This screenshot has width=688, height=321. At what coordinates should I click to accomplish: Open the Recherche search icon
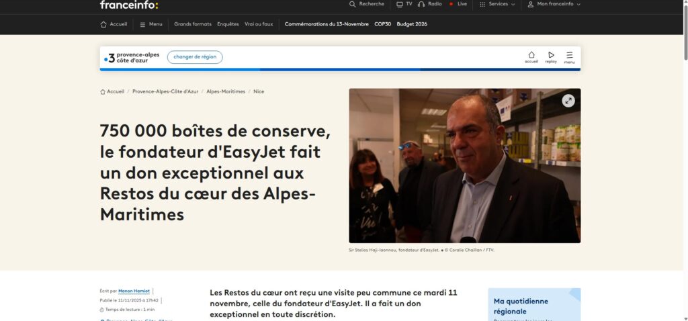[x=352, y=4]
